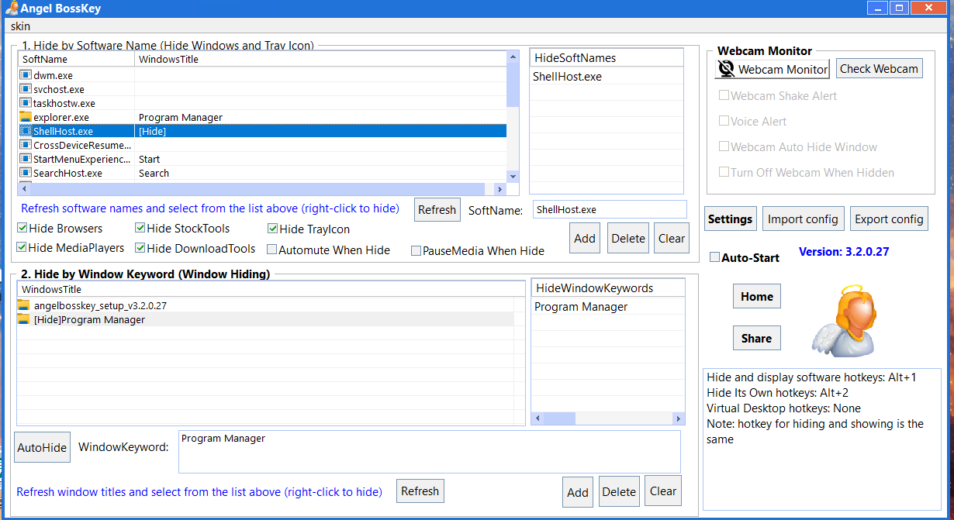The image size is (954, 520).
Task: Click the dwm.exe process icon
Action: pyautogui.click(x=25, y=75)
